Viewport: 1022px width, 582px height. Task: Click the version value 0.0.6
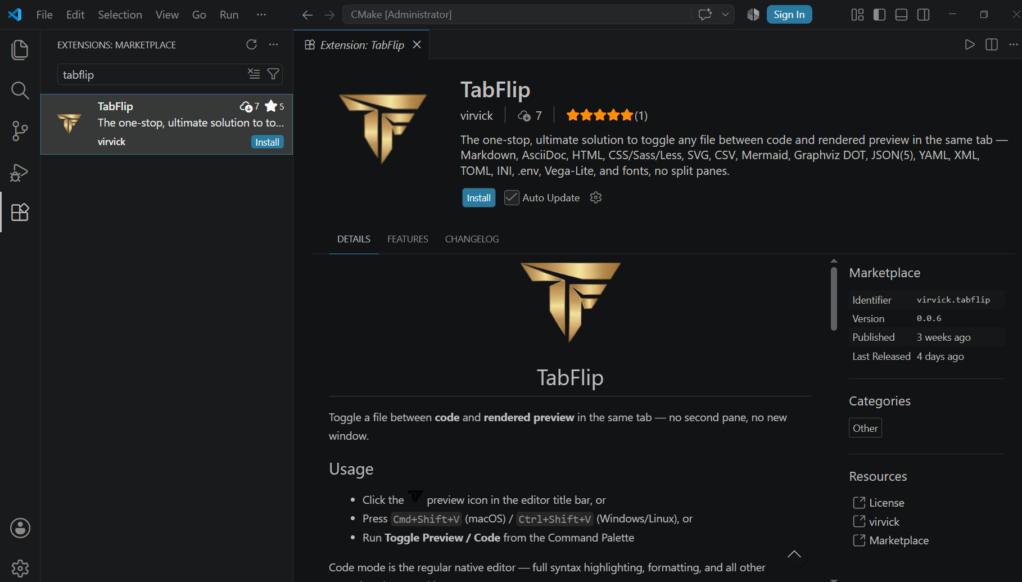[929, 318]
